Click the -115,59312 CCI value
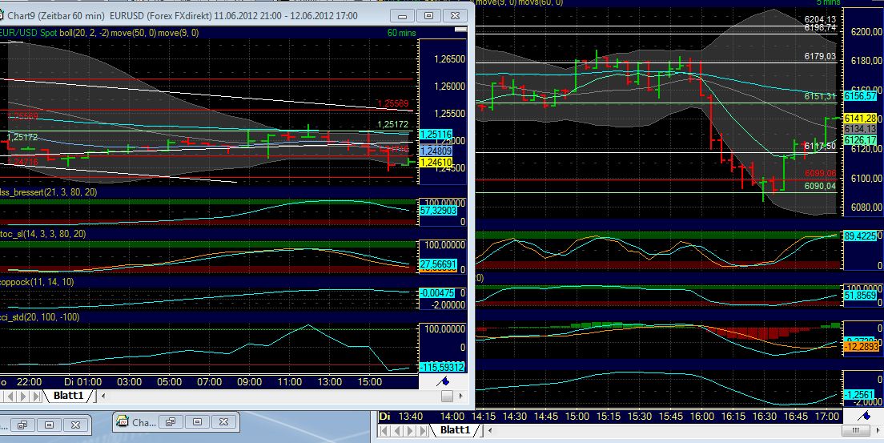This screenshot has height=443, width=884. pyautogui.click(x=443, y=368)
